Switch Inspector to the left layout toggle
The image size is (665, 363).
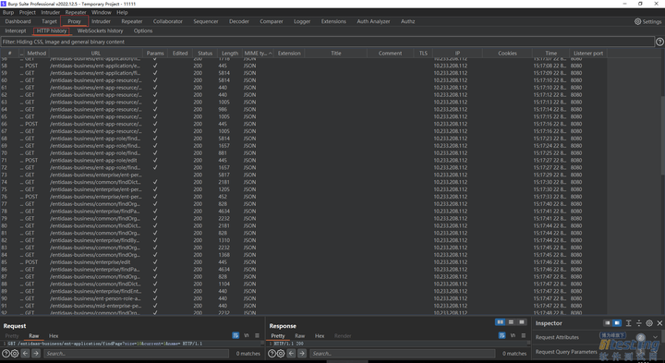tap(608, 323)
